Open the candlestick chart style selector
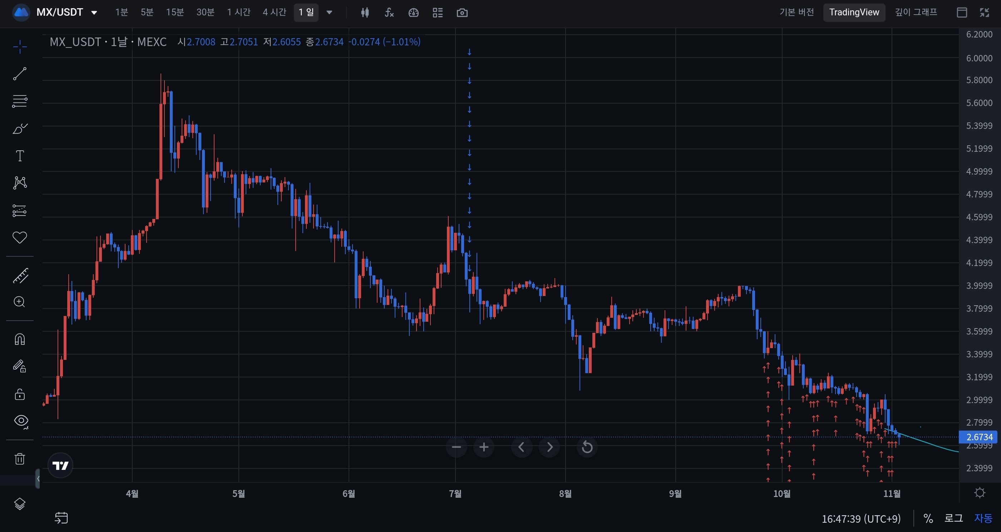The width and height of the screenshot is (1001, 532). click(365, 13)
